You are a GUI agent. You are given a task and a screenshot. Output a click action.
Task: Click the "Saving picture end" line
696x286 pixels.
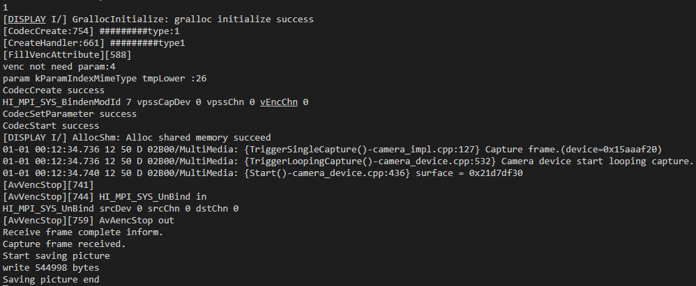pos(51,279)
